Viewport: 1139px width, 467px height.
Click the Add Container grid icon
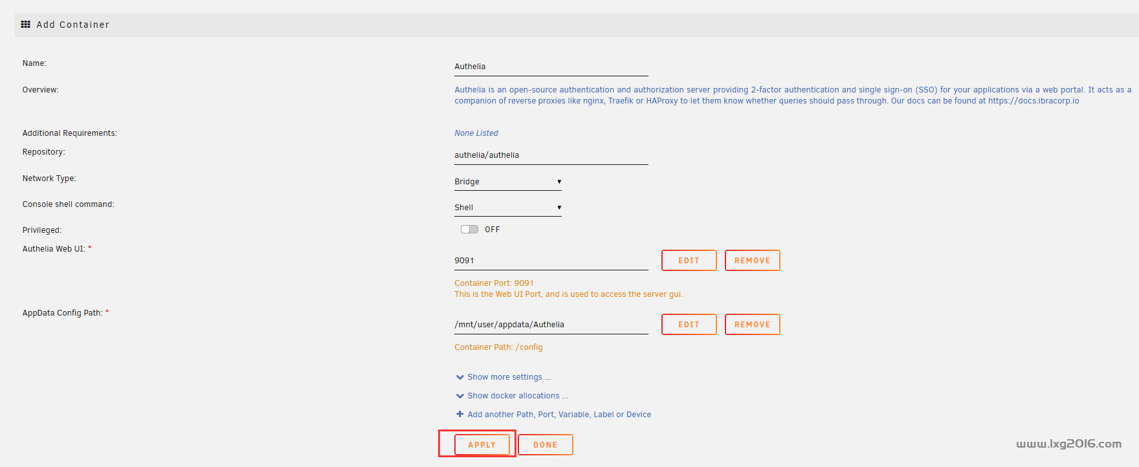26,25
